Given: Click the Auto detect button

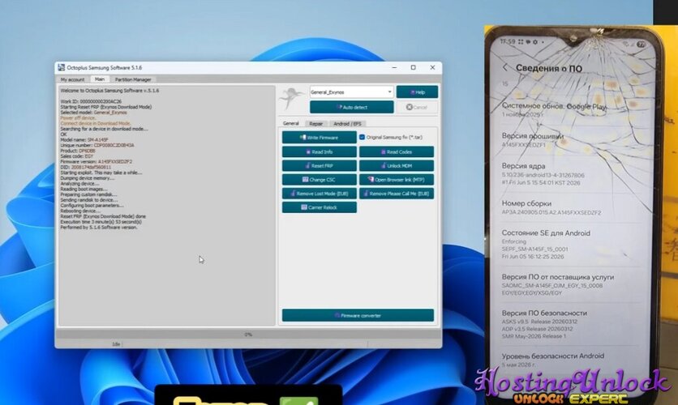Looking at the screenshot, I should coord(351,107).
